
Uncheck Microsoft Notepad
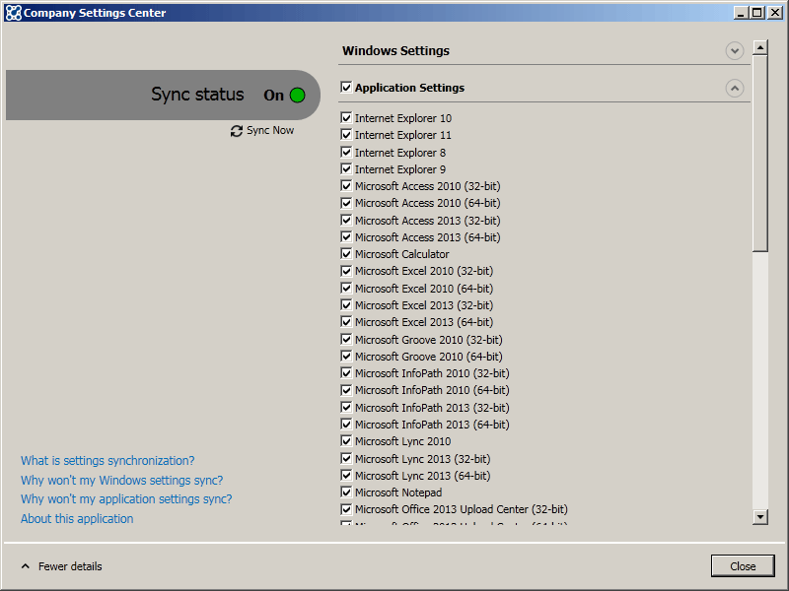click(x=346, y=492)
